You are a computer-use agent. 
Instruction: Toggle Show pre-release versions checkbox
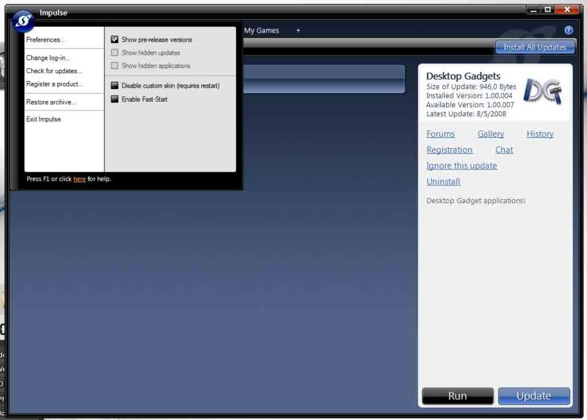115,39
